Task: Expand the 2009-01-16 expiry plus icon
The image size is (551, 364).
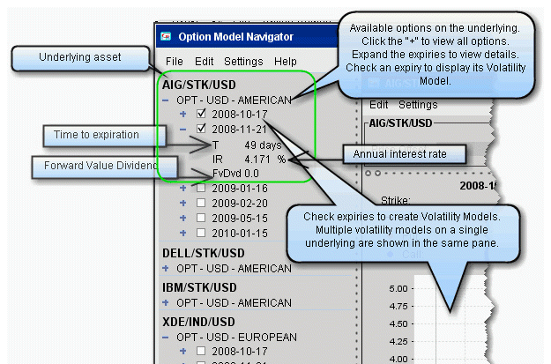Action: tap(183, 189)
